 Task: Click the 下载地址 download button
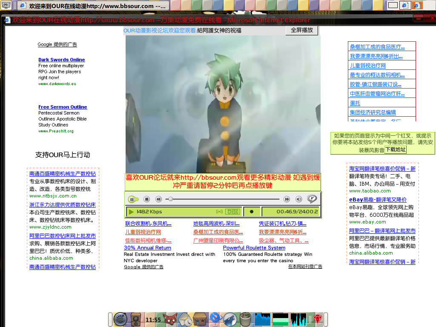pyautogui.click(x=396, y=149)
